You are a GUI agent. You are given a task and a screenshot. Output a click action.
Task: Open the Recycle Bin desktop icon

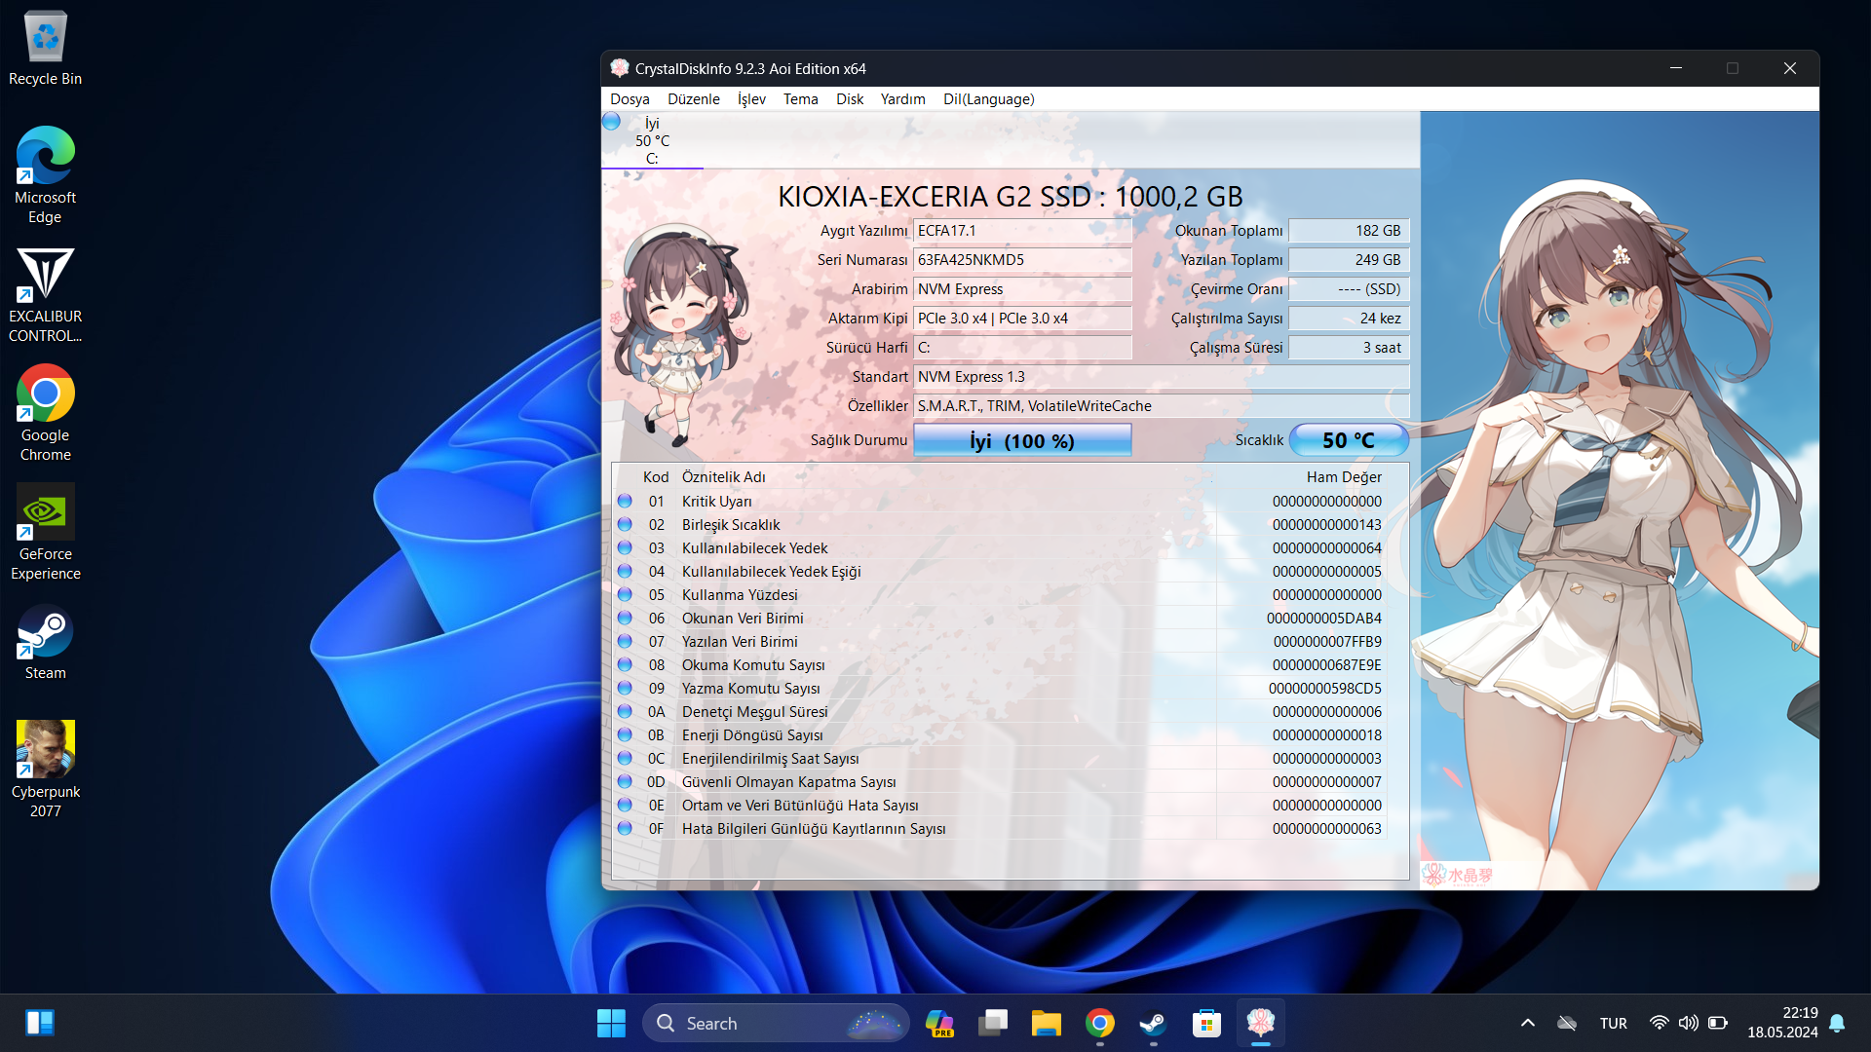click(x=45, y=49)
